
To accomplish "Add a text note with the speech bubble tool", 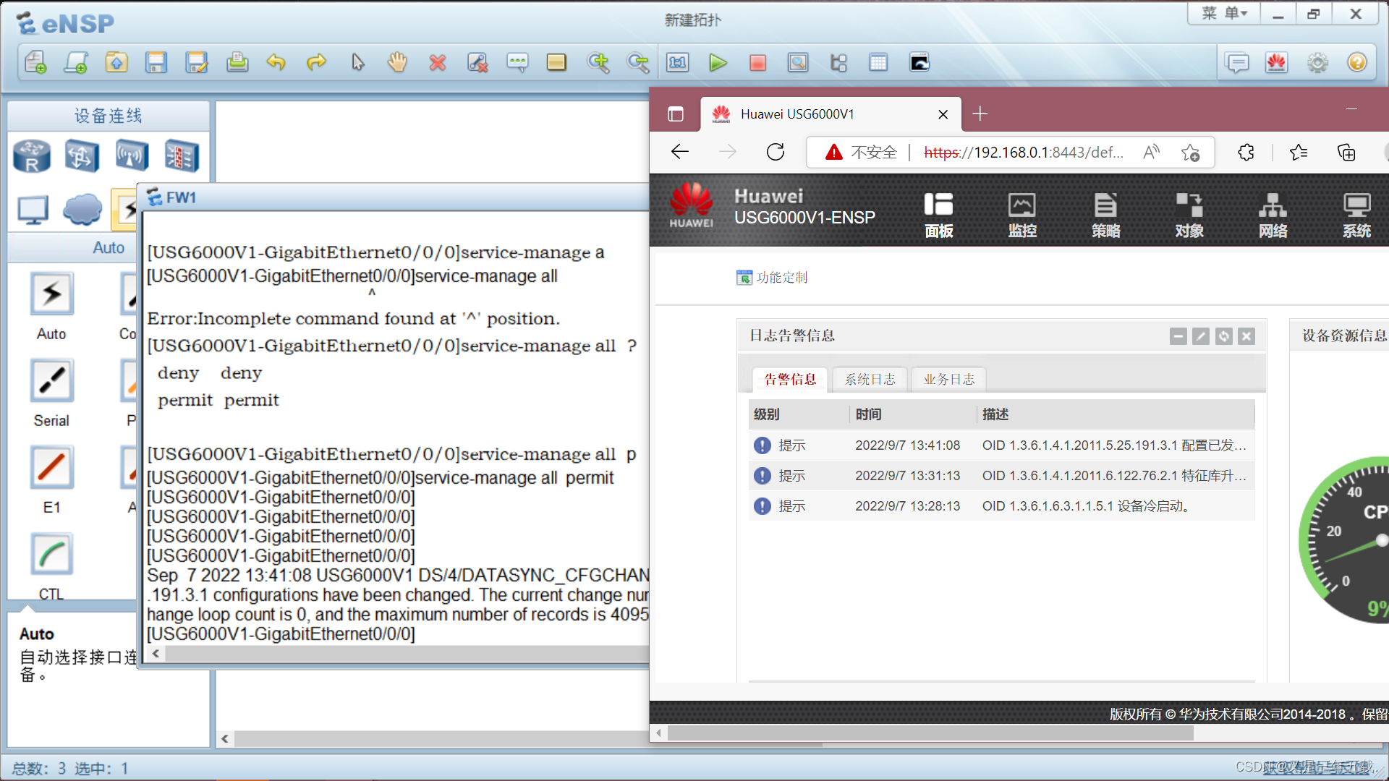I will point(517,63).
